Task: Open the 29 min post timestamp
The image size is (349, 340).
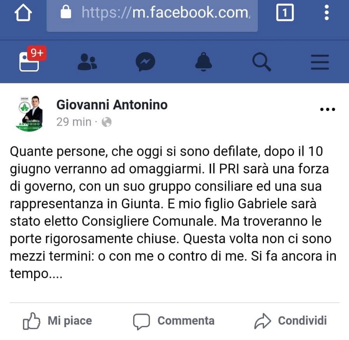Action: (74, 122)
